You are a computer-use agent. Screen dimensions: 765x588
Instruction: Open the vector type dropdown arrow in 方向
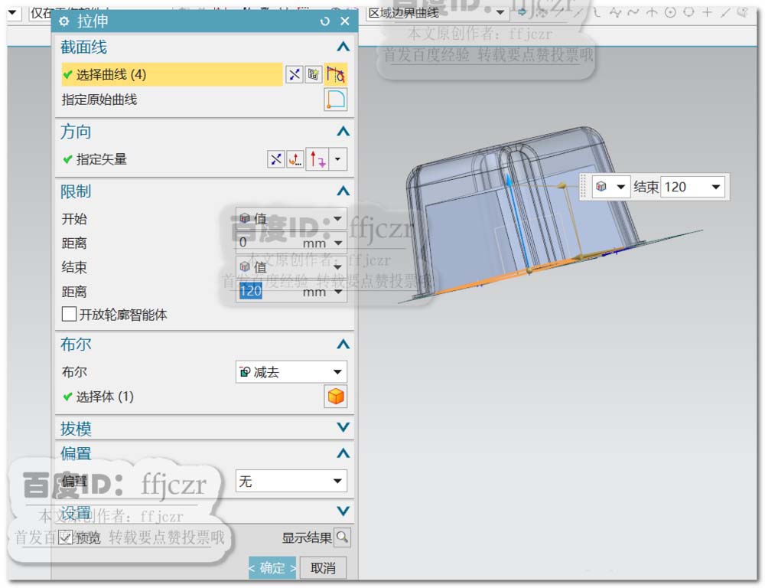click(x=337, y=159)
